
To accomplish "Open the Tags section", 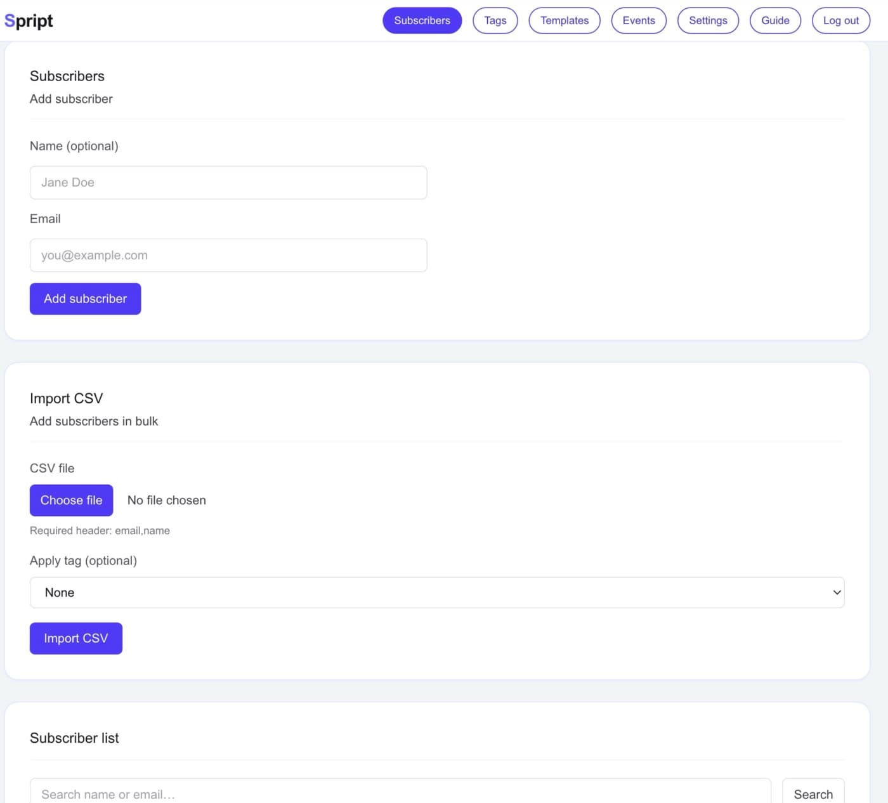I will [x=495, y=20].
